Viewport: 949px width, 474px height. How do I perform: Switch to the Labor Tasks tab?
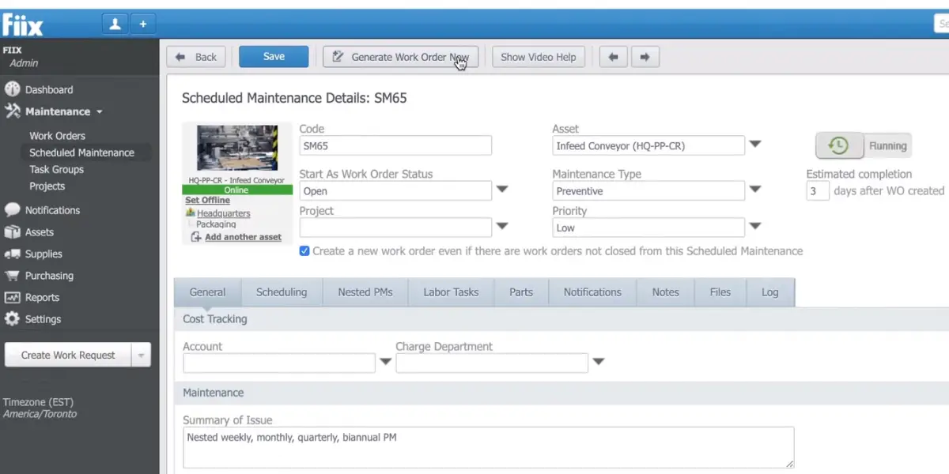pos(451,292)
